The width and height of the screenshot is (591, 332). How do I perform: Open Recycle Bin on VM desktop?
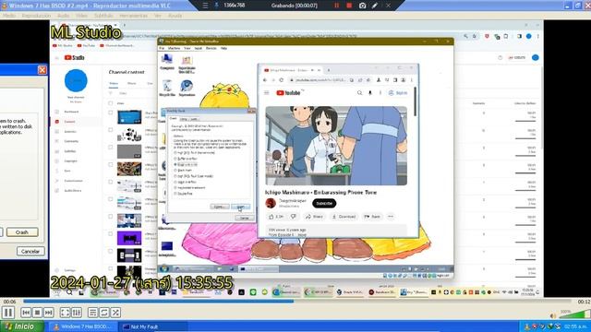coord(167,89)
